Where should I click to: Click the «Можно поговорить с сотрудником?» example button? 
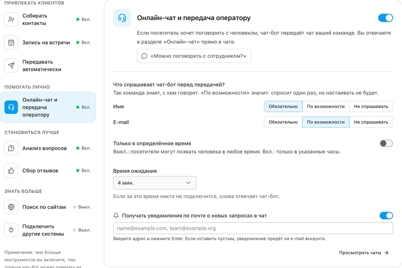pos(194,56)
